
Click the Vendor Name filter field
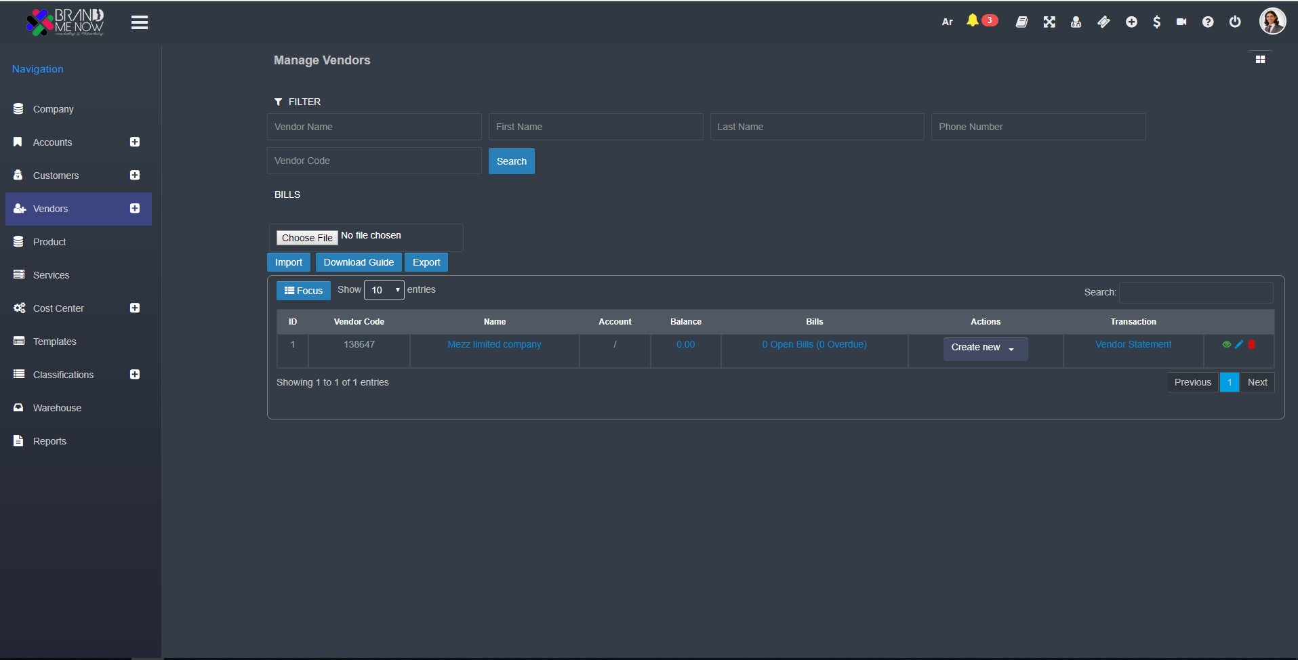(373, 127)
